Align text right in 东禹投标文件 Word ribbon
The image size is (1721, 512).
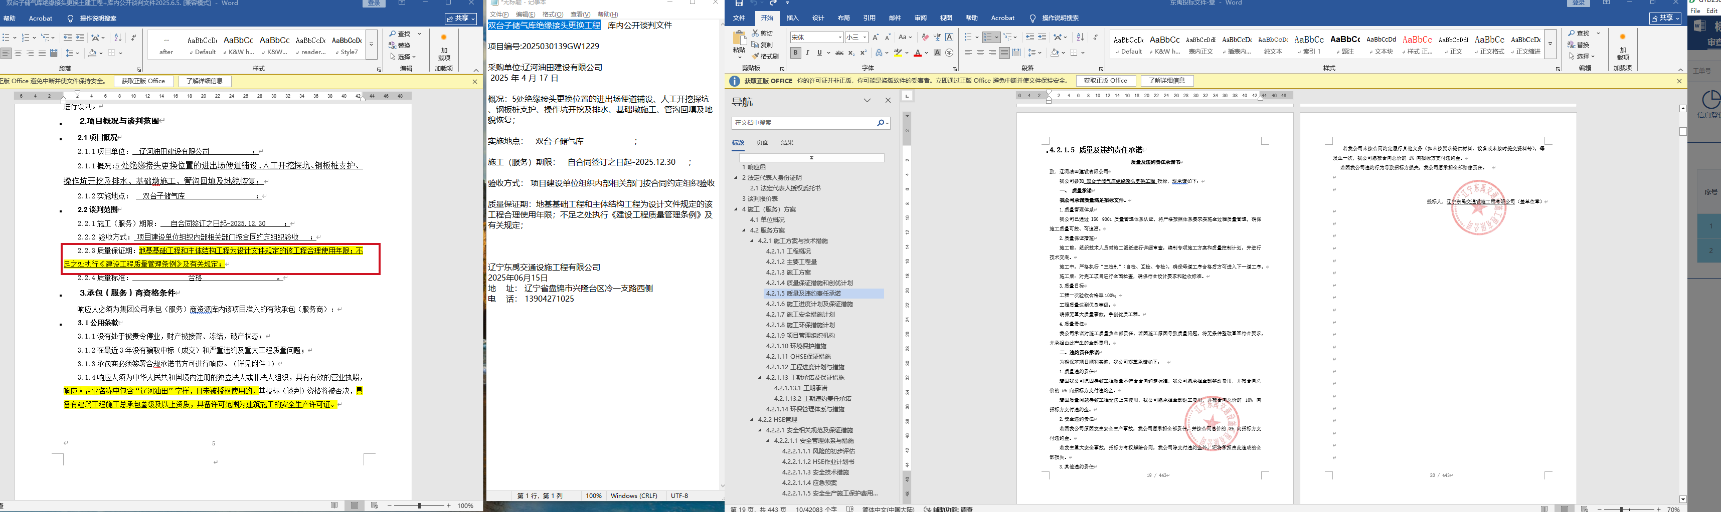[992, 53]
